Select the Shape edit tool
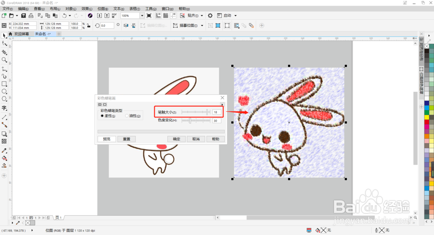 pos(4,43)
